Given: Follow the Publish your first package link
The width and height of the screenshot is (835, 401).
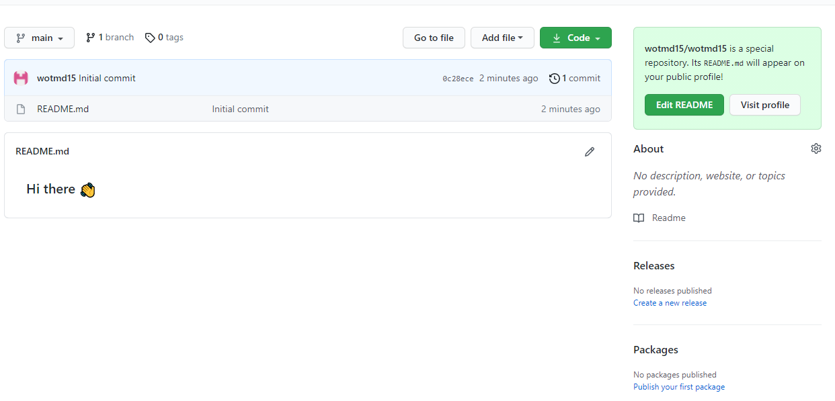Looking at the screenshot, I should point(679,386).
